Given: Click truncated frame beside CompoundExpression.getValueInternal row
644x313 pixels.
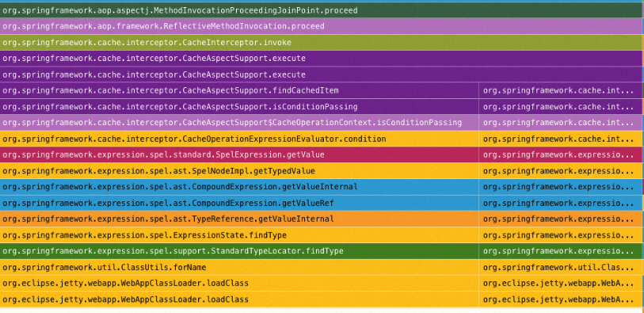Looking at the screenshot, I should click(561, 187).
